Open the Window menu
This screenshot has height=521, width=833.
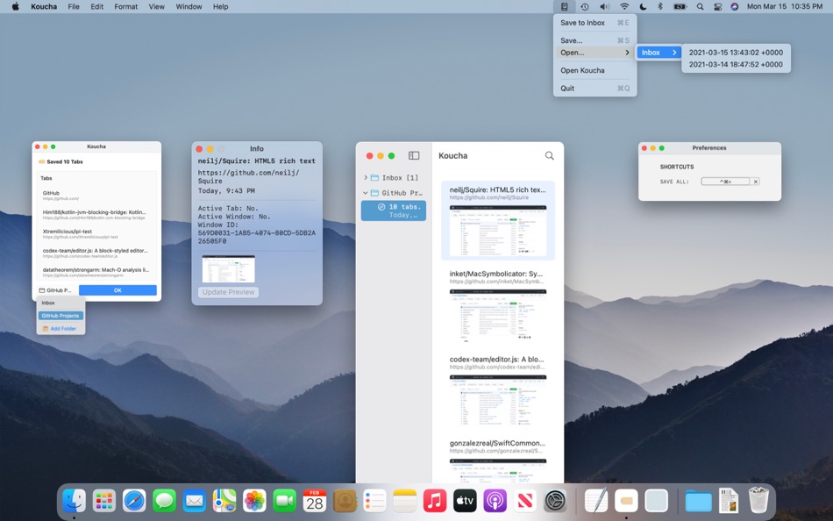(189, 7)
